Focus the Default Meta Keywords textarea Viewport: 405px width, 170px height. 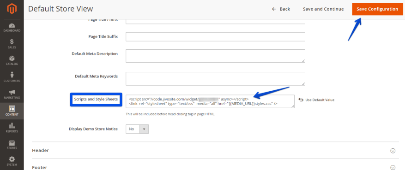point(215,79)
